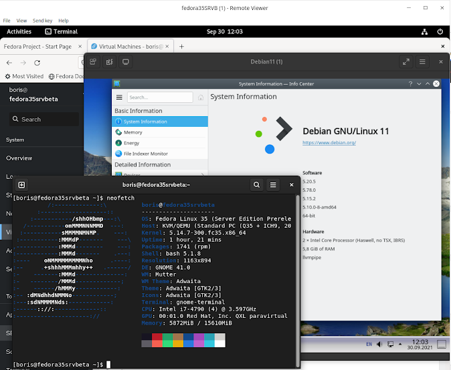Open the terminal hamburger menu
This screenshot has width=451, height=370.
pos(273,185)
